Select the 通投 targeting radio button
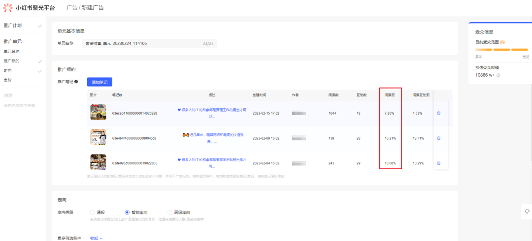532x241 pixels. 92,212
